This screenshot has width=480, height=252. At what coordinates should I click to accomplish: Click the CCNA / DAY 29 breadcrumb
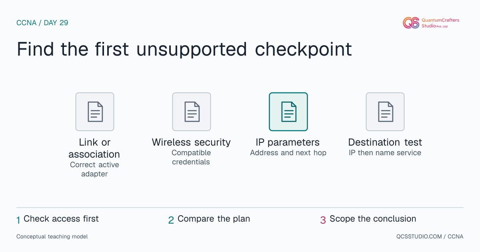[42, 23]
